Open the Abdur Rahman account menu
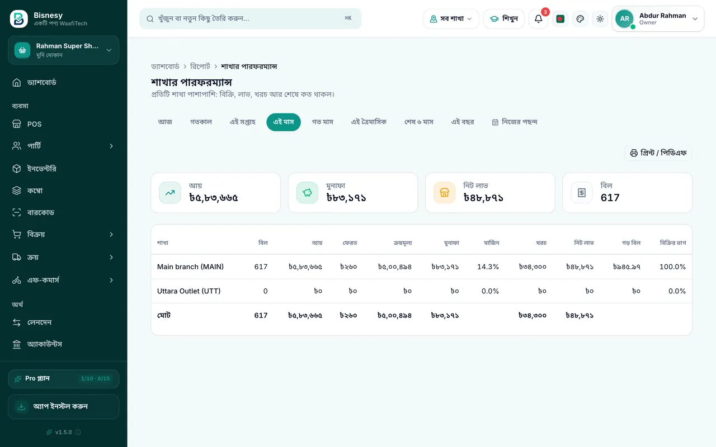 658,19
